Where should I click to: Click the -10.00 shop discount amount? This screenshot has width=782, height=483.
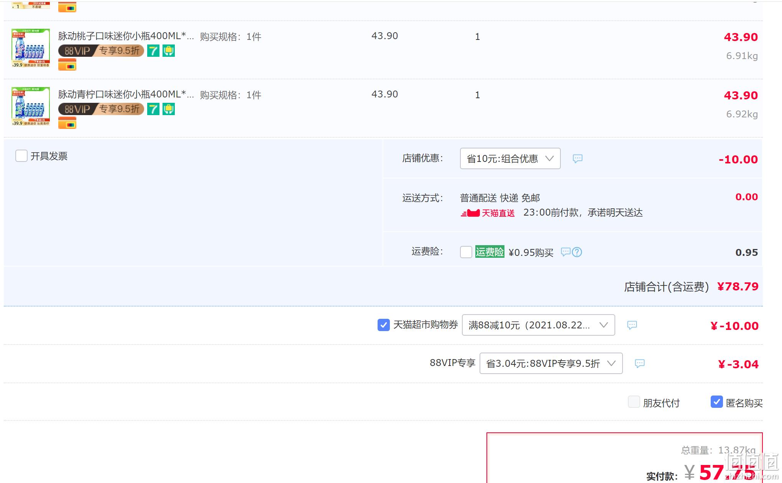(738, 159)
